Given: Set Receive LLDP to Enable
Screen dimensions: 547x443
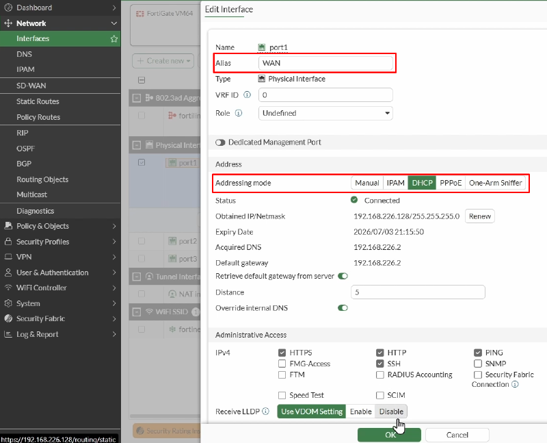Looking at the screenshot, I should click(x=361, y=412).
